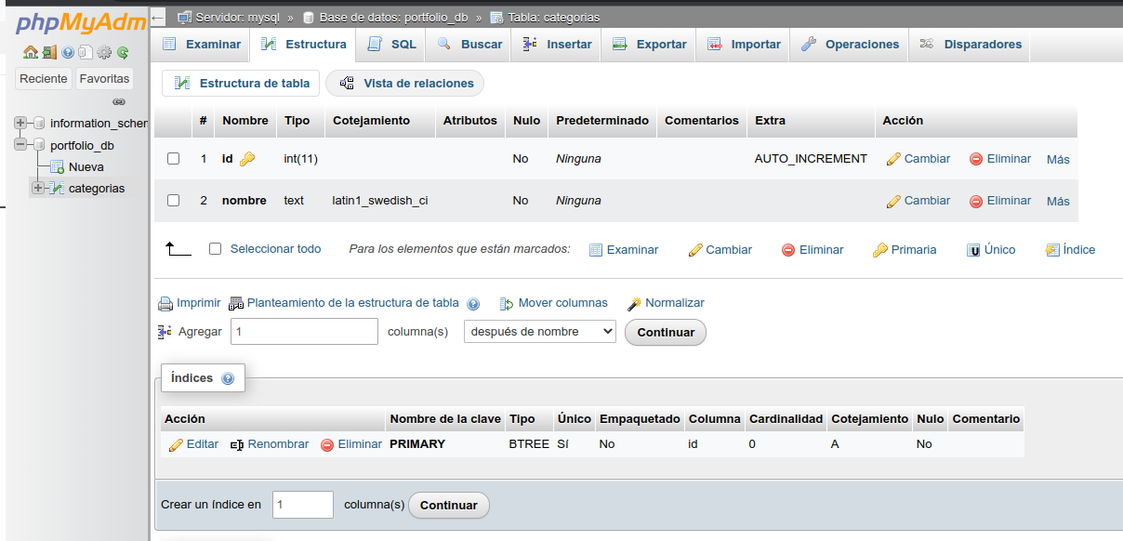
Task: Click help icon next to Índices
Action: coord(228,379)
